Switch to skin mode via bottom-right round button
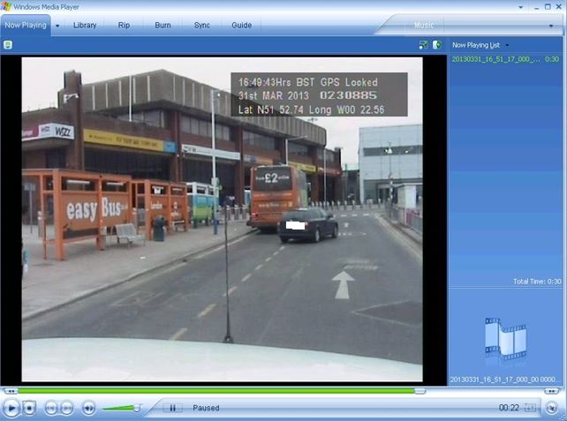The height and width of the screenshot is (421, 567). click(x=552, y=408)
